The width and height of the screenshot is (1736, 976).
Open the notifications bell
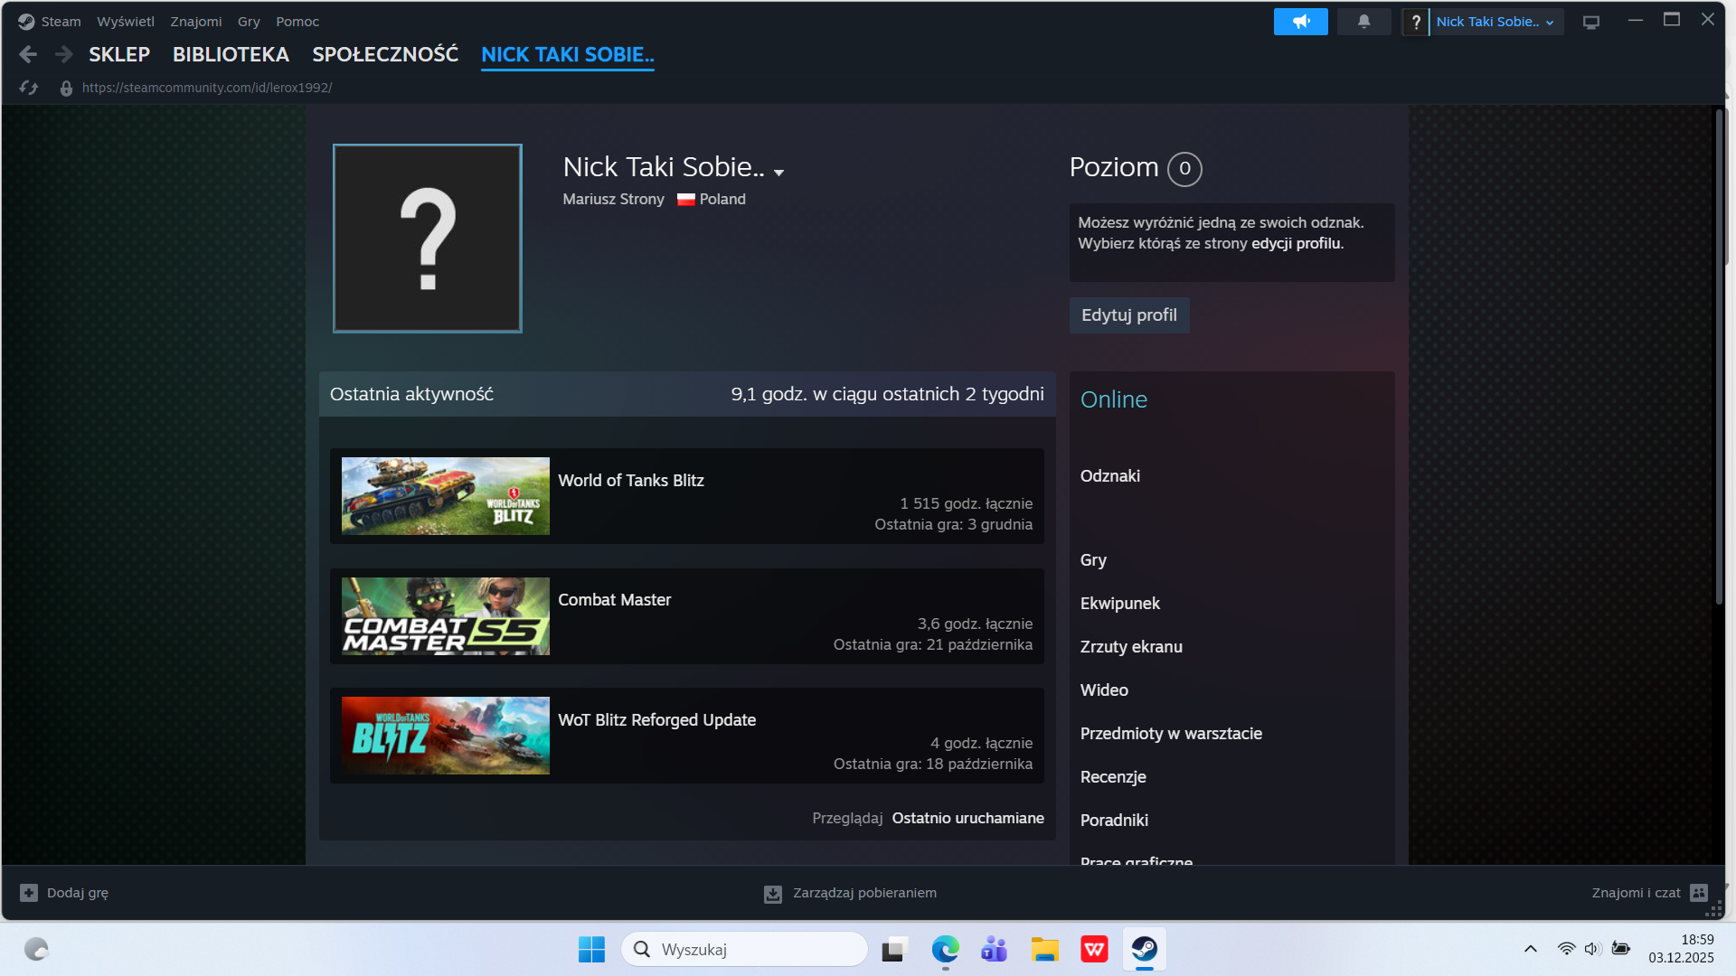[1363, 22]
